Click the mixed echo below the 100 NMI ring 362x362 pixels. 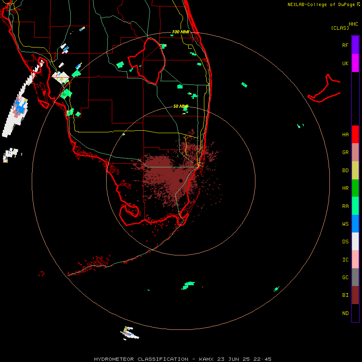tap(129, 333)
